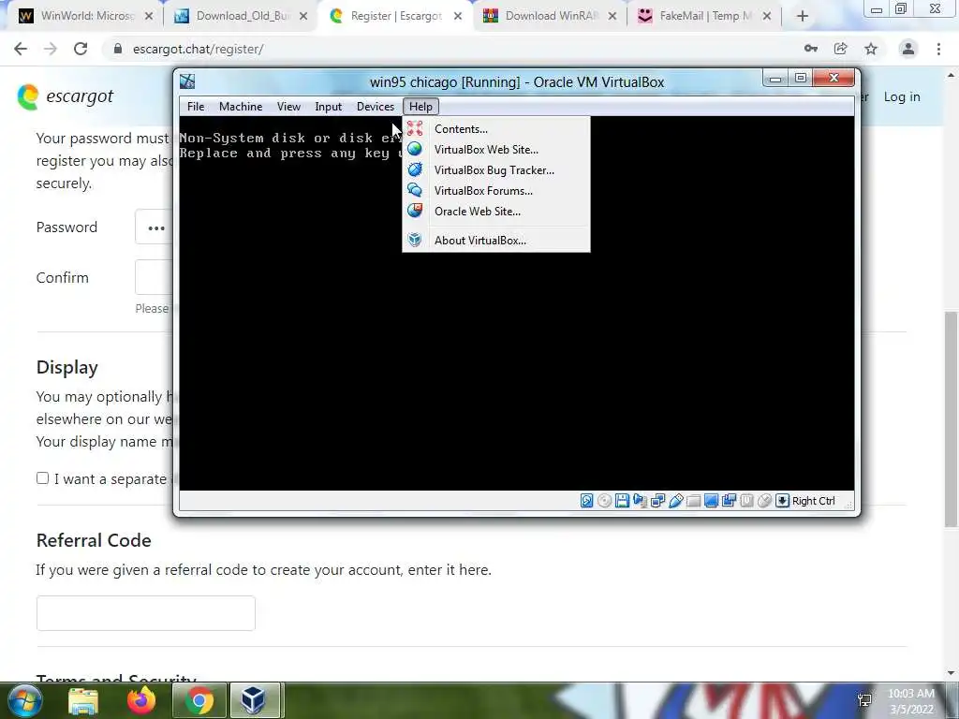Close the FakeMail tab
The image size is (959, 719).
click(767, 17)
